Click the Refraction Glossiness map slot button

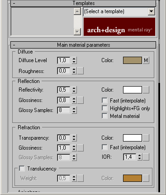click(x=81, y=148)
